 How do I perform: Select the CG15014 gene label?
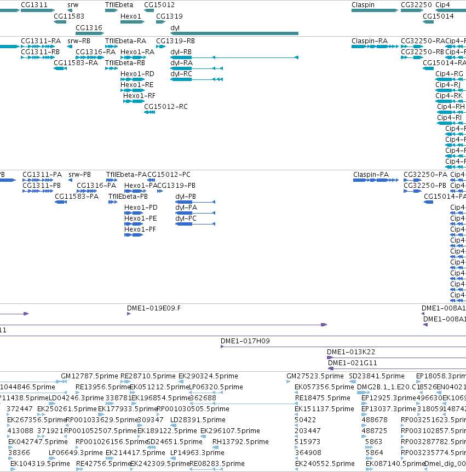tap(438, 16)
